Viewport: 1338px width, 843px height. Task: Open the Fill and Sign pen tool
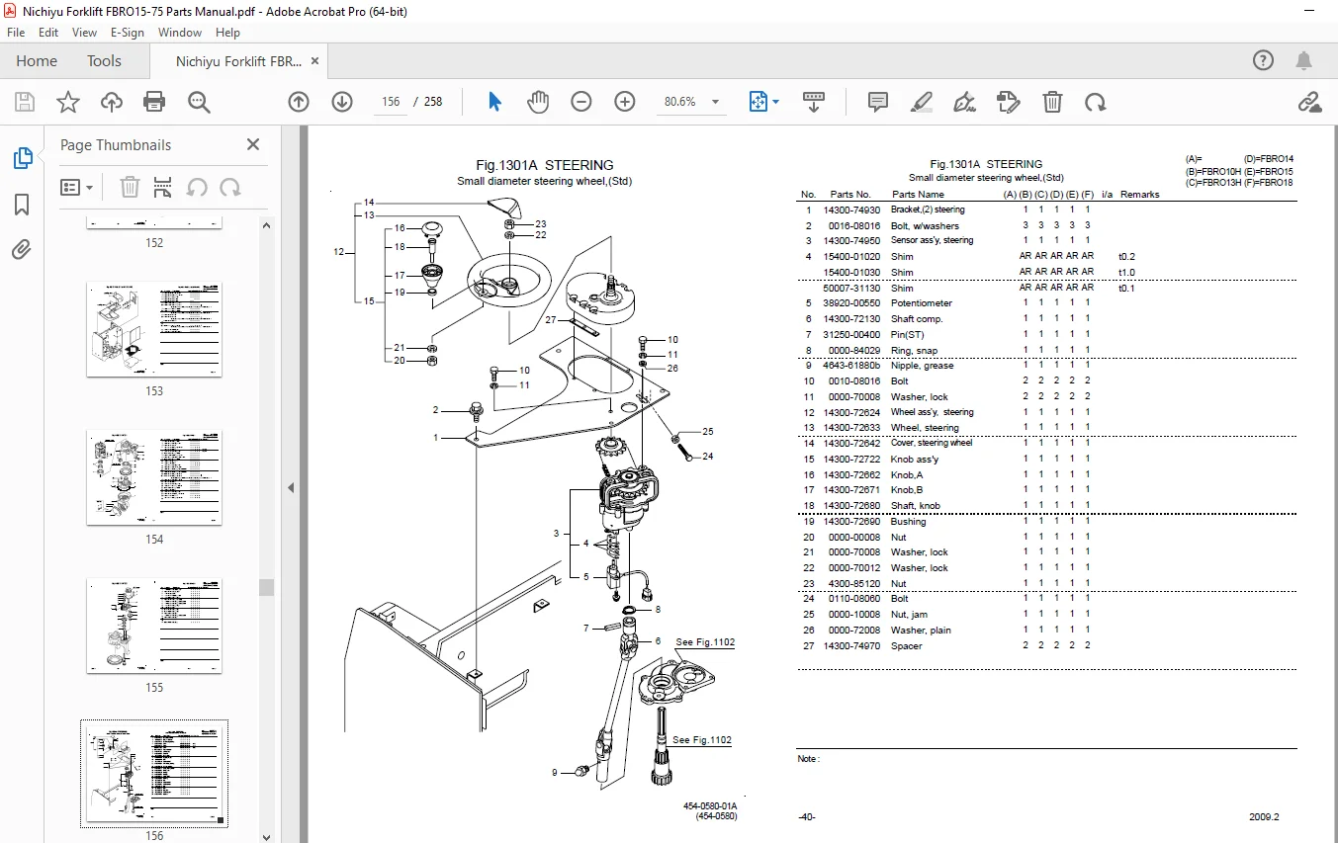pos(964,102)
